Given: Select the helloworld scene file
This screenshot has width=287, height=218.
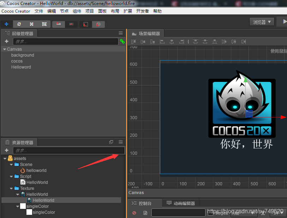Looking at the screenshot, I should click(36, 171).
